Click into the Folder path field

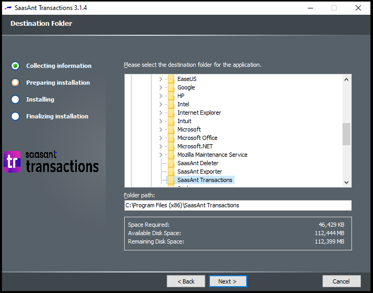tap(238, 205)
